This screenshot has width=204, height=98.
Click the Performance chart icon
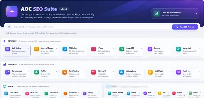[8, 72]
